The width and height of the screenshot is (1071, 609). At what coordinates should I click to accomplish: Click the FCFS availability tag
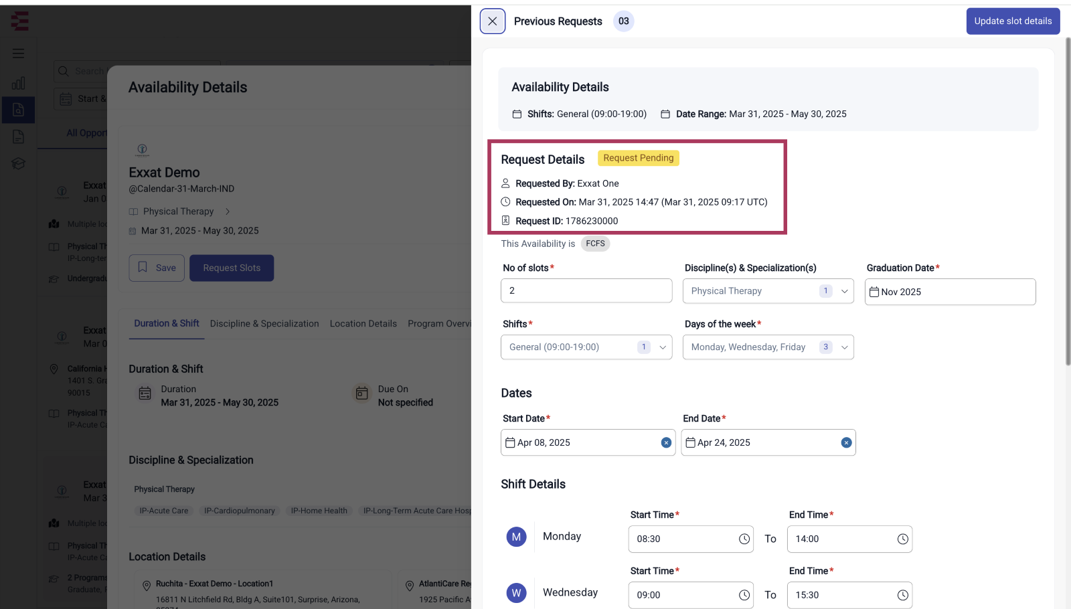tap(595, 244)
